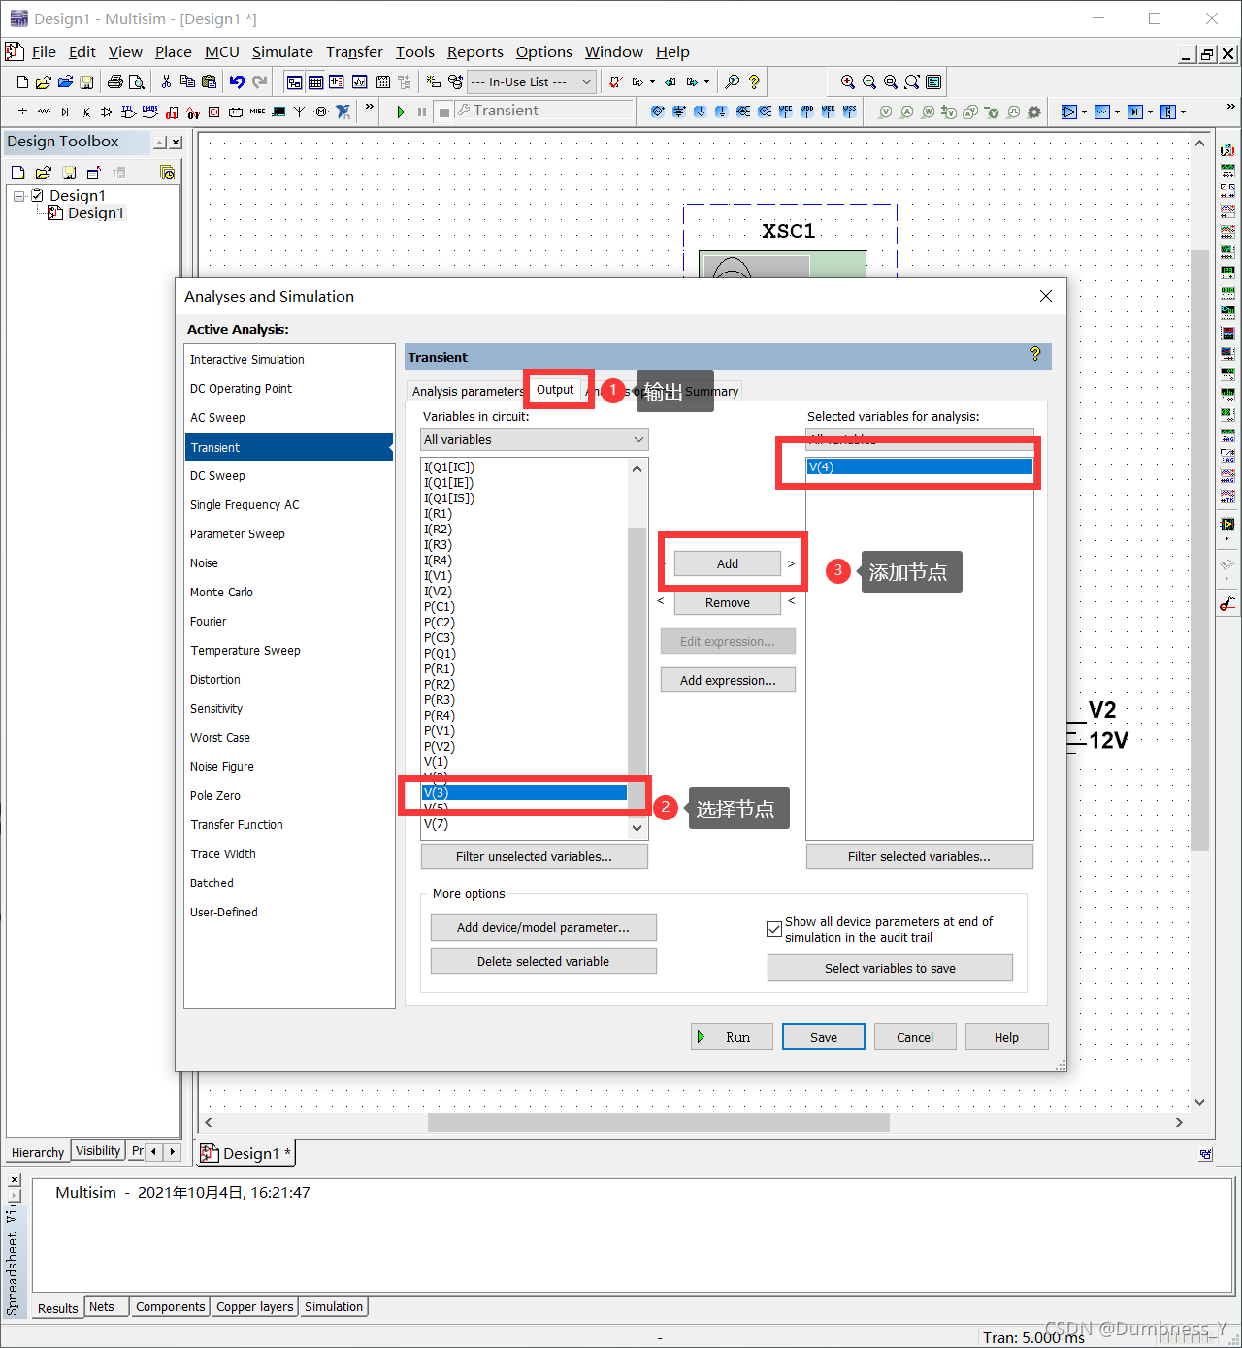Click the Run button in the dialog
Viewport: 1242px width, 1348px height.
pyautogui.click(x=732, y=1037)
